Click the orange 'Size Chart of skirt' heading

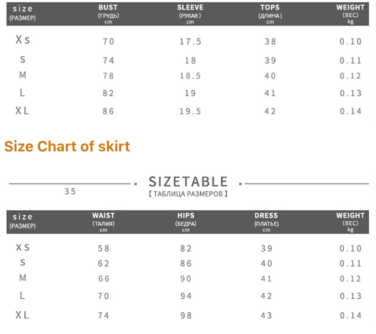[x=67, y=146]
